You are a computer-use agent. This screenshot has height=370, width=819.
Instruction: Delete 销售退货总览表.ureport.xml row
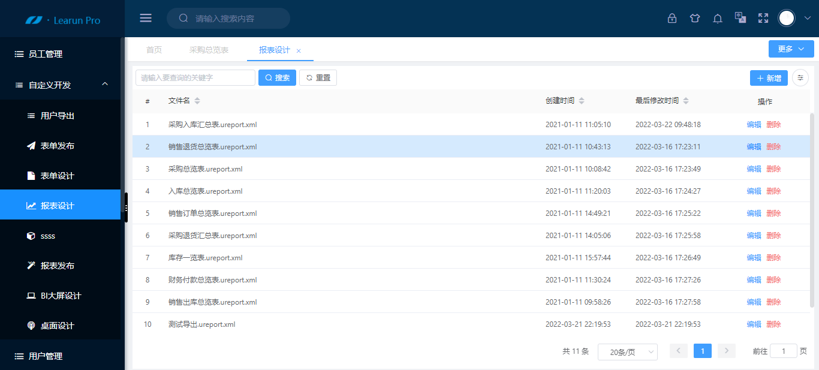click(x=773, y=147)
